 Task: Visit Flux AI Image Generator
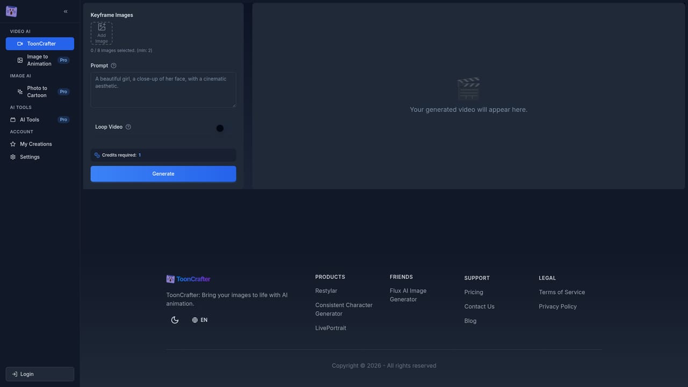point(408,295)
